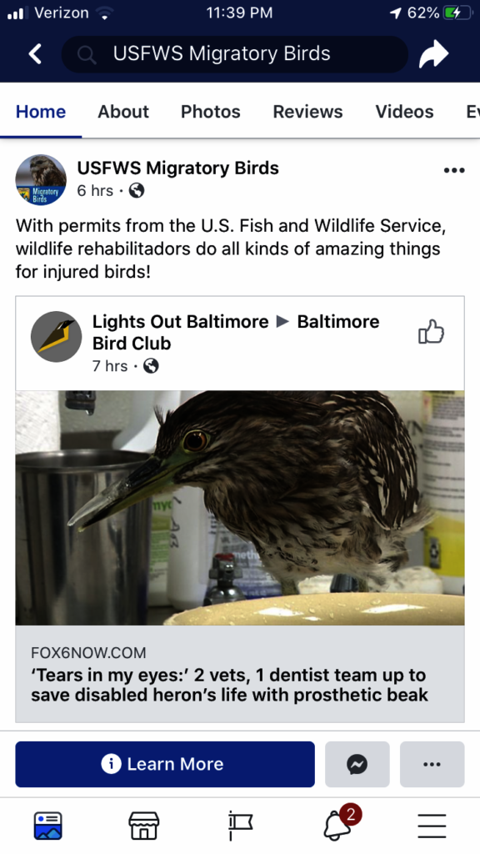Screen dimensions: 480x854
Task: Tap the share arrow icon in the header
Action: [433, 54]
